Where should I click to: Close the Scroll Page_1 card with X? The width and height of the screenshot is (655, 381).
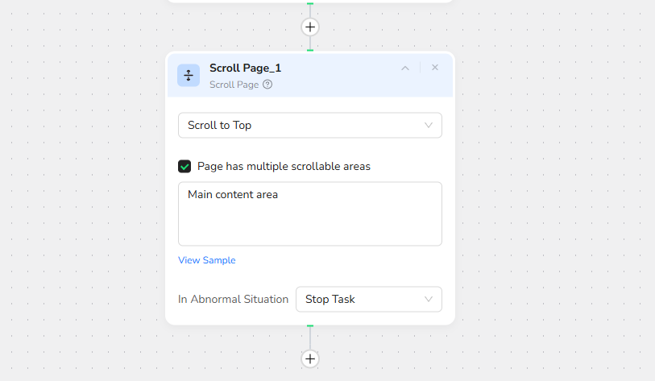coord(435,68)
